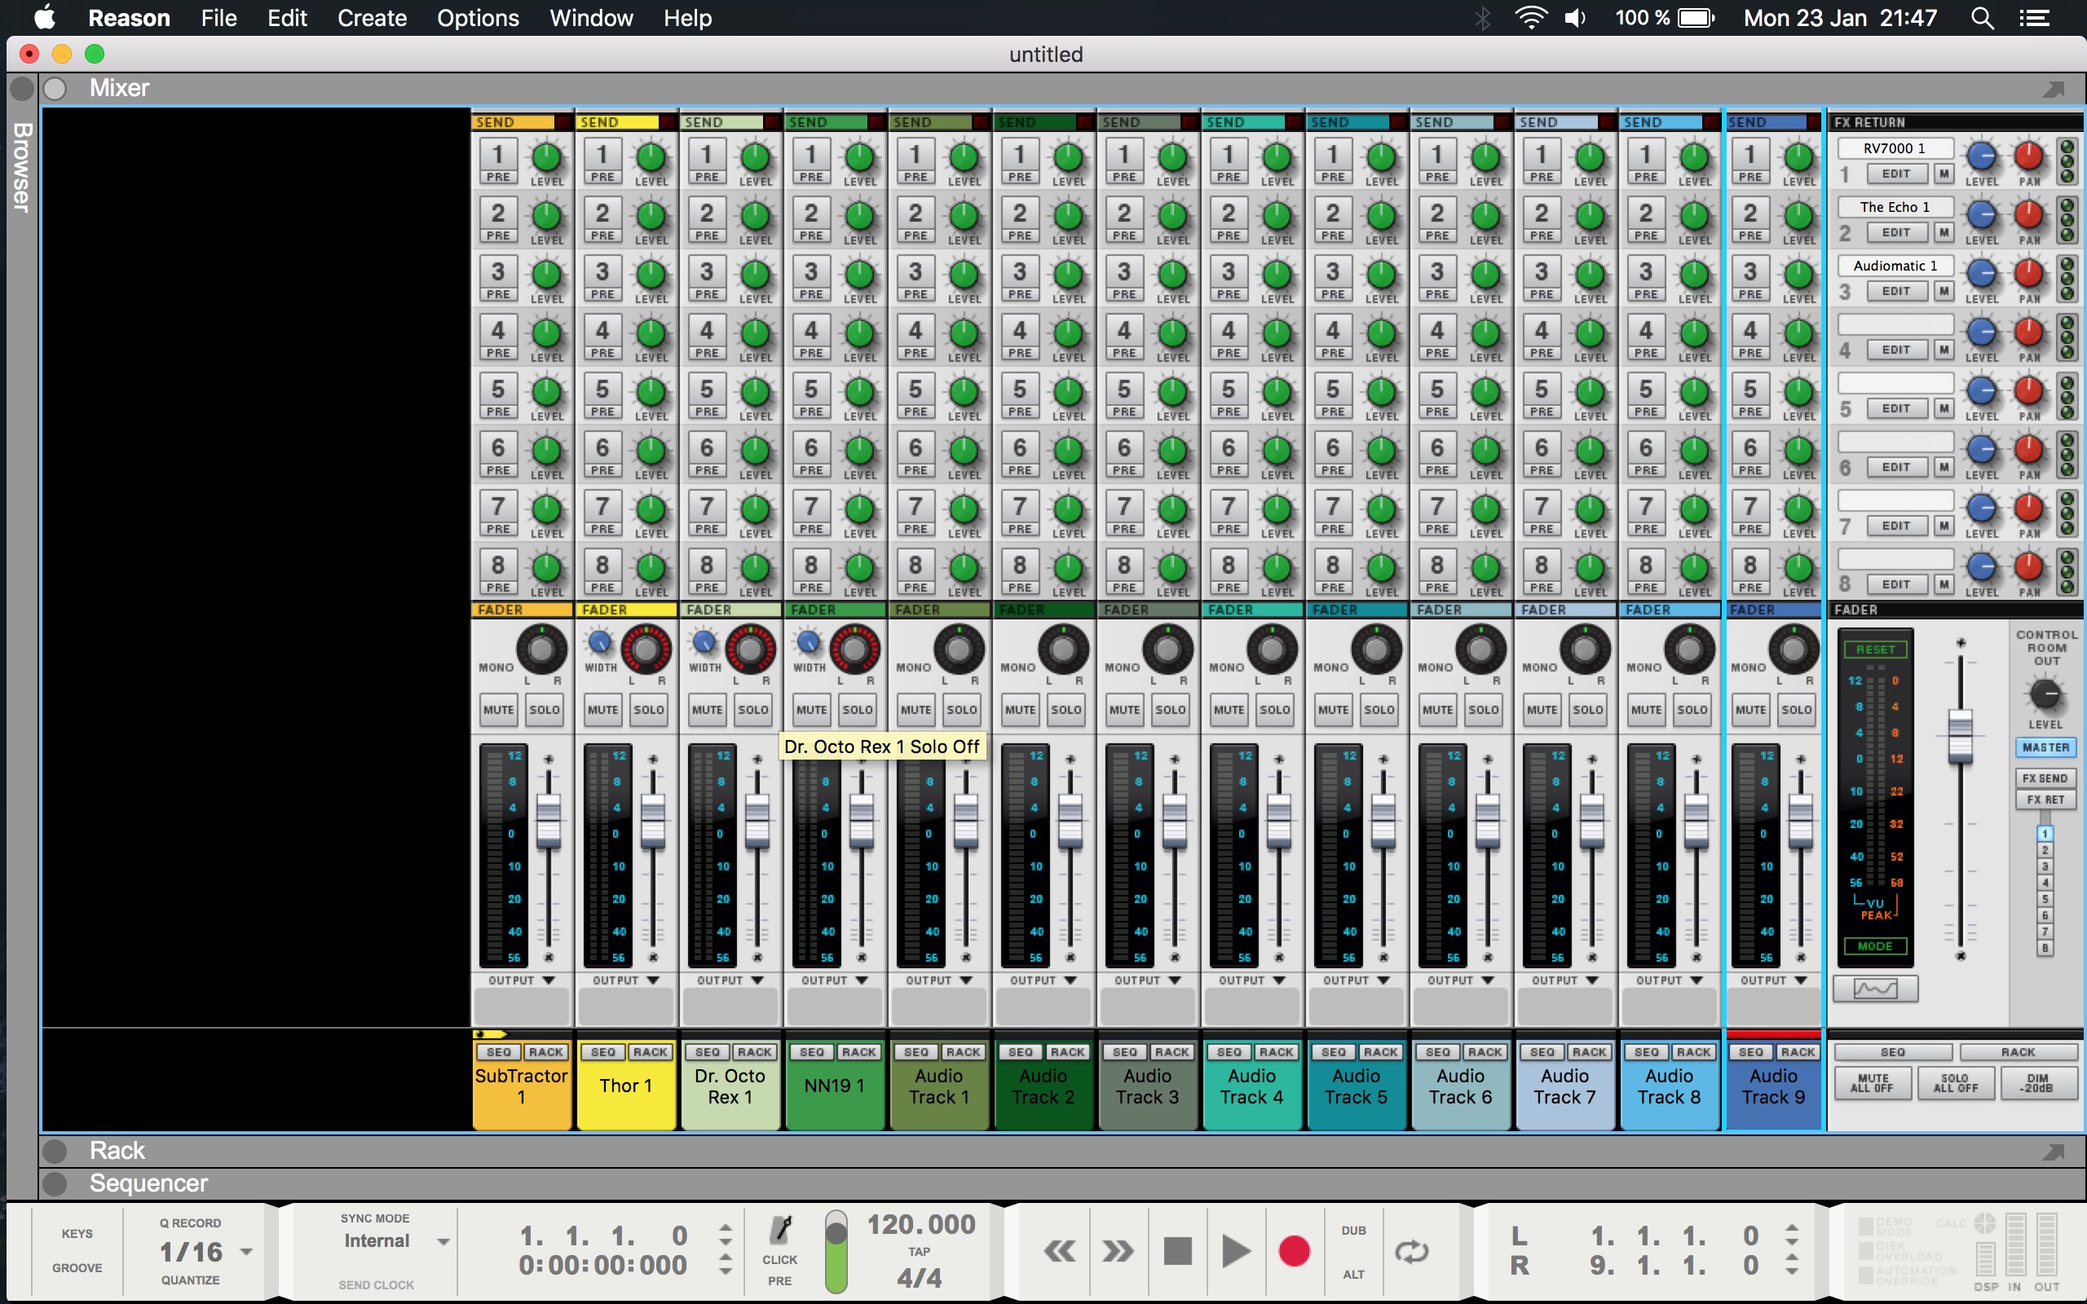Click the DIM -20dB button
This screenshot has height=1304, width=2087.
coord(2037,1083)
